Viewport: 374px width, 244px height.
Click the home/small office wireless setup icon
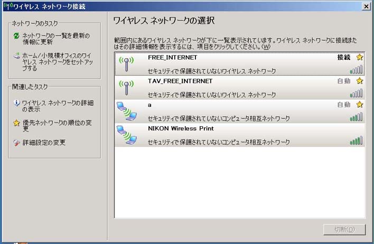(x=16, y=55)
